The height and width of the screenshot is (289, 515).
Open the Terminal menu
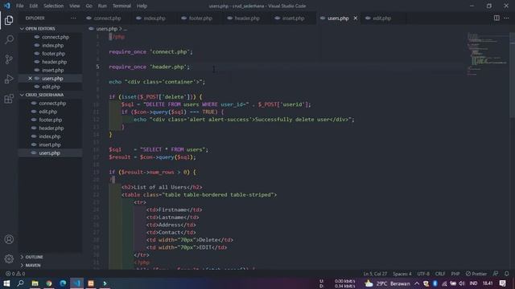pyautogui.click(x=122, y=6)
